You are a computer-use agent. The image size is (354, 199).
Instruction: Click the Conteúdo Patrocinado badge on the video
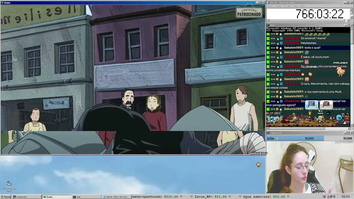pos(249,12)
